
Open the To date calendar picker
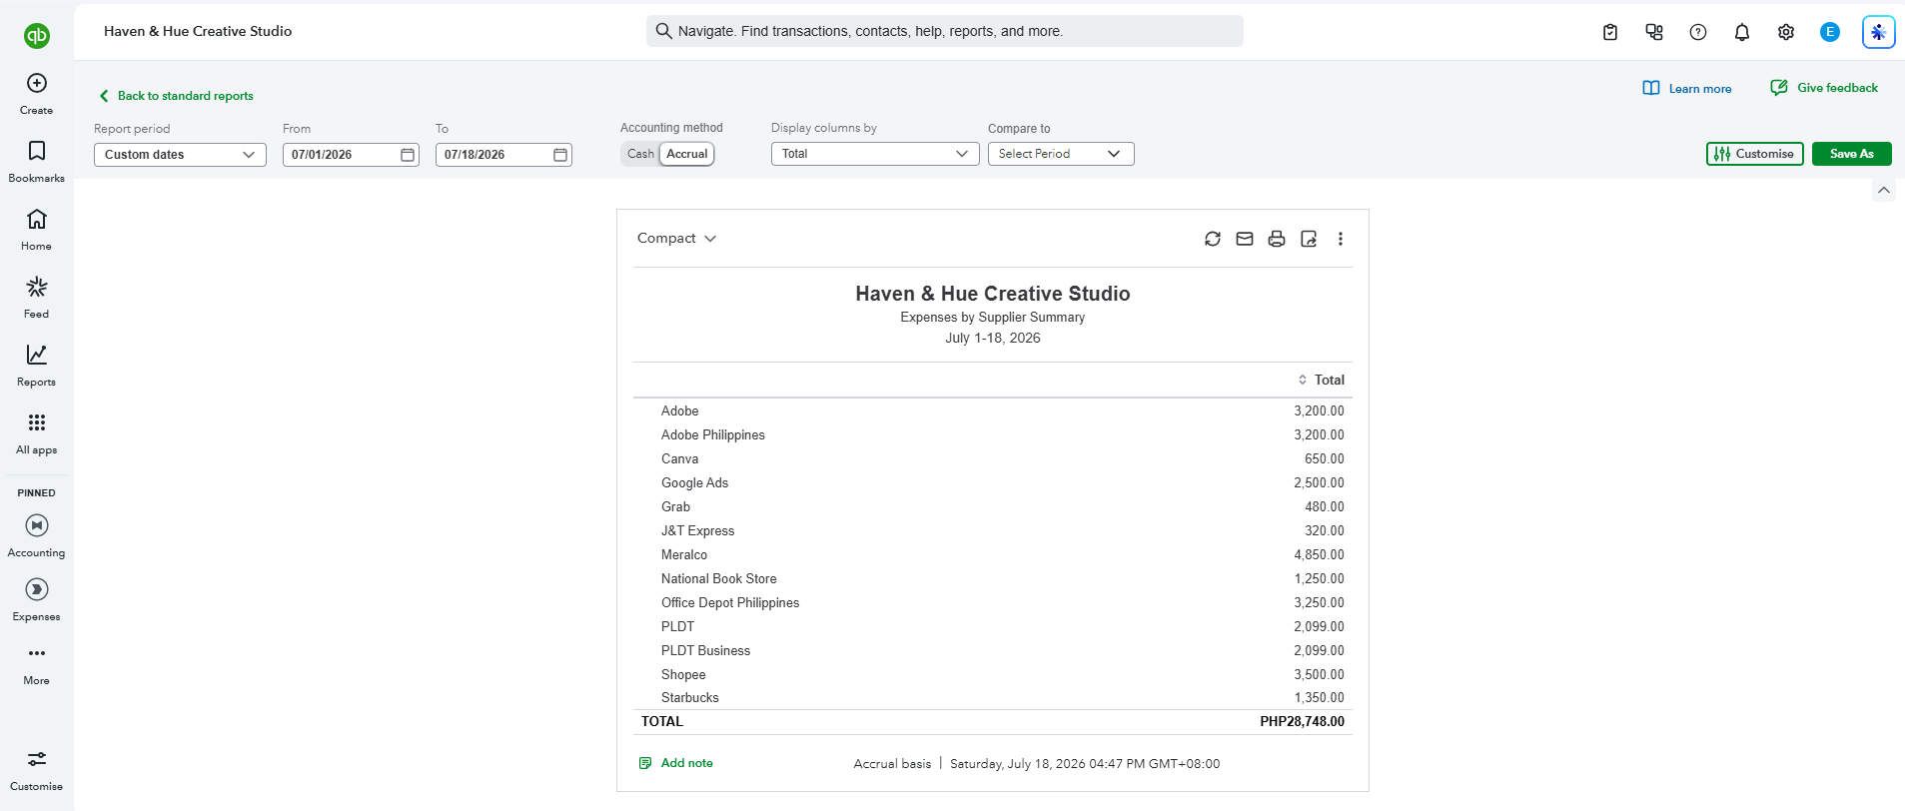tap(560, 155)
